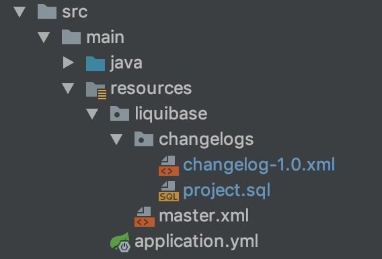Viewport: 382px width, 259px height.
Task: Select the changelog-1.0.xml file
Action: click(x=259, y=165)
